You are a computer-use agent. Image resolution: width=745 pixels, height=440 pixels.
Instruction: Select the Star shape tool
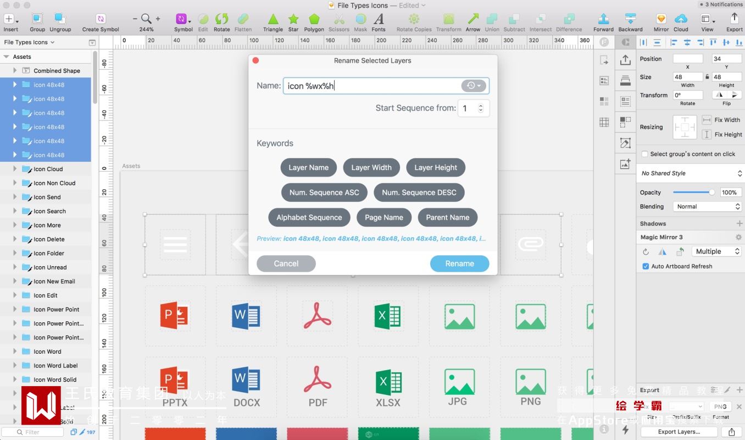[293, 22]
